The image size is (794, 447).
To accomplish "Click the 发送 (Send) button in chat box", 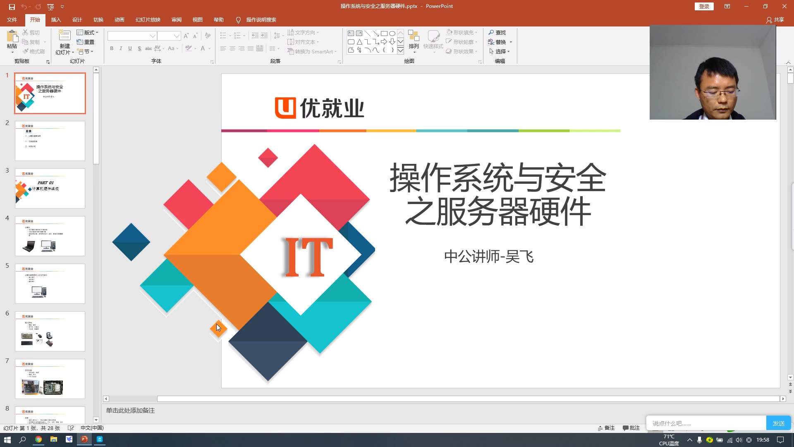I will tap(778, 423).
